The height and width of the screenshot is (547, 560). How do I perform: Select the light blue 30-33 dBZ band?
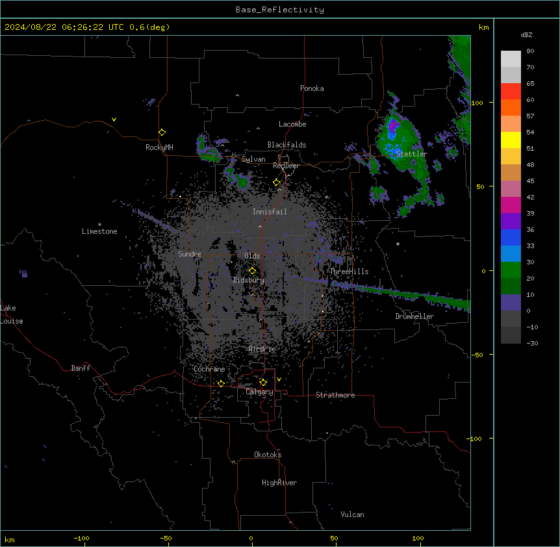511,254
